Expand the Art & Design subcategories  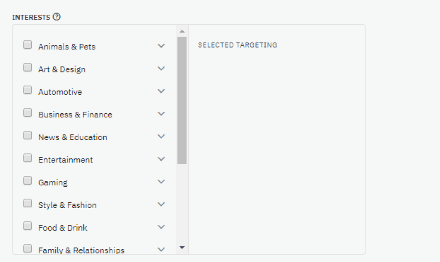click(x=161, y=68)
